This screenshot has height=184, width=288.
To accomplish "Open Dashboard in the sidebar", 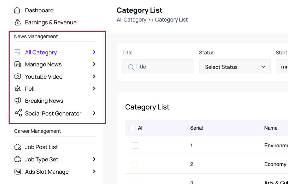I will tap(39, 11).
